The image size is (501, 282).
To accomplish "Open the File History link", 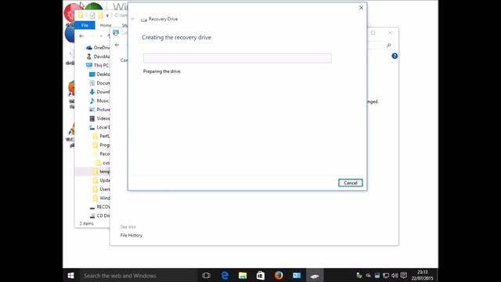I will click(132, 235).
